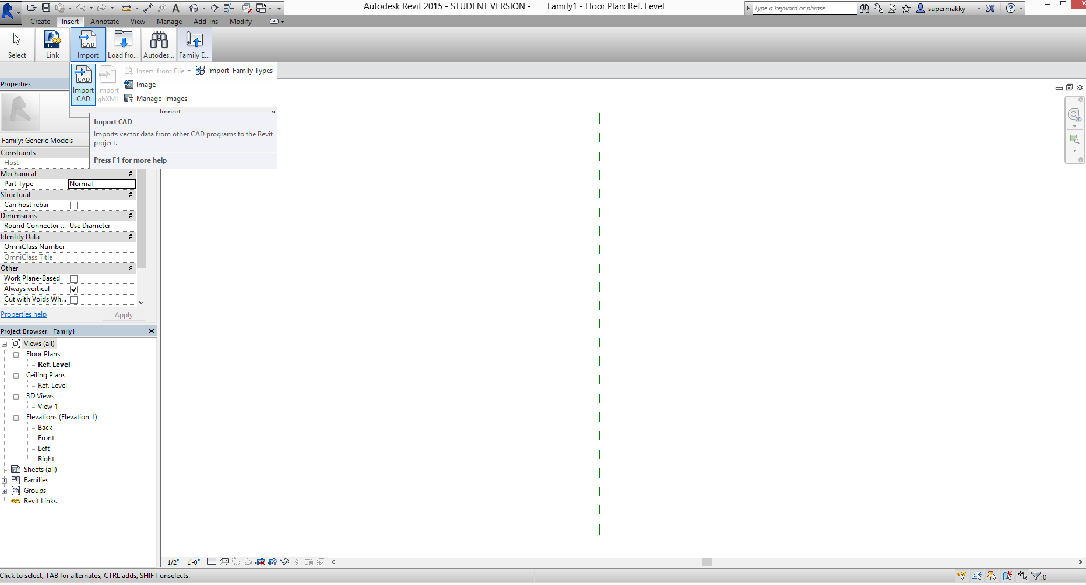Click the Section tool icon
1086x585 pixels.
(x=214, y=8)
